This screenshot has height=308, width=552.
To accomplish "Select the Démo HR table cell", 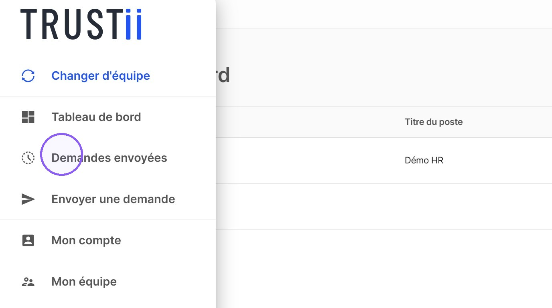I will 424,161.
